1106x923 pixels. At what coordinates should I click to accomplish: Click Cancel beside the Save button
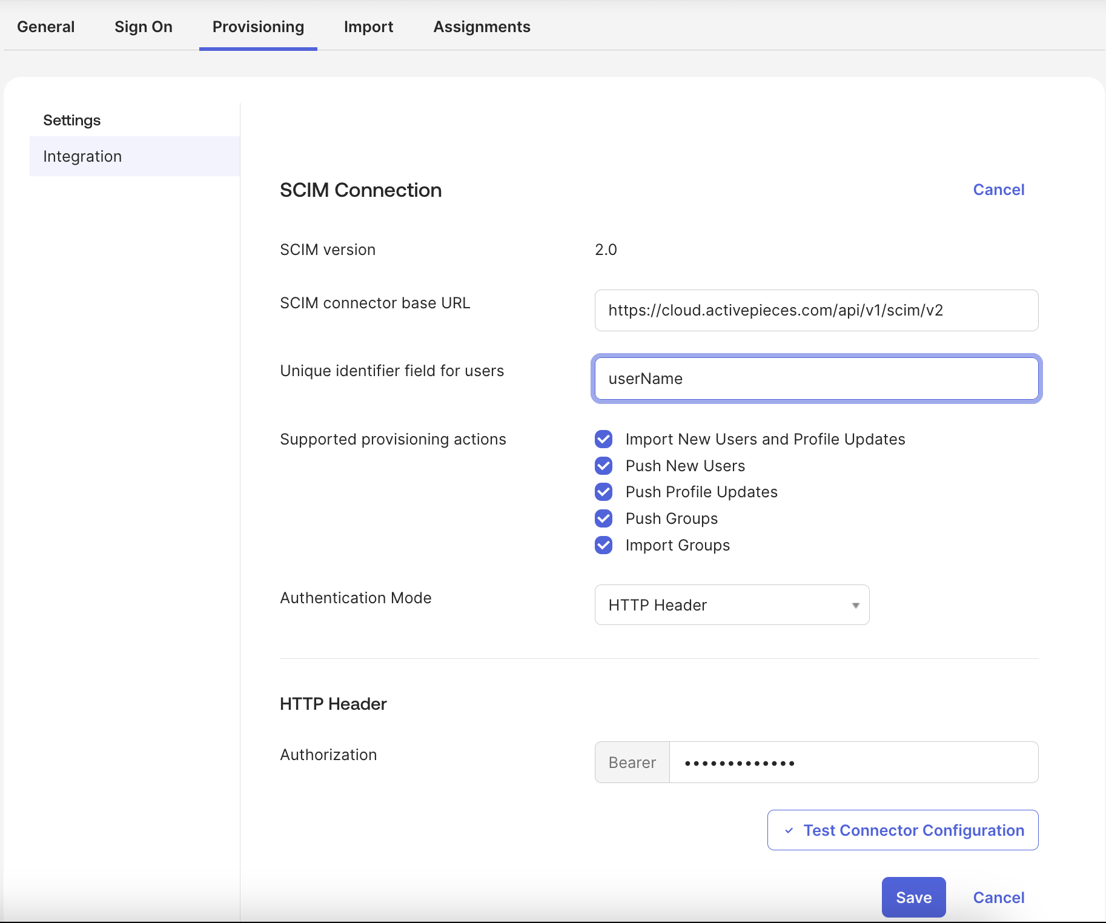[x=998, y=897]
